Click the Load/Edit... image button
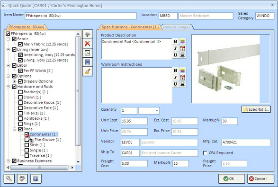This screenshot has width=278, height=187. 256,109
